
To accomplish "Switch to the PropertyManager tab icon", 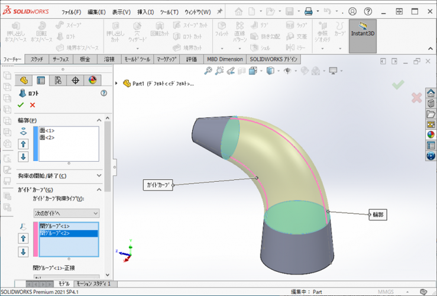I will pos(41,81).
